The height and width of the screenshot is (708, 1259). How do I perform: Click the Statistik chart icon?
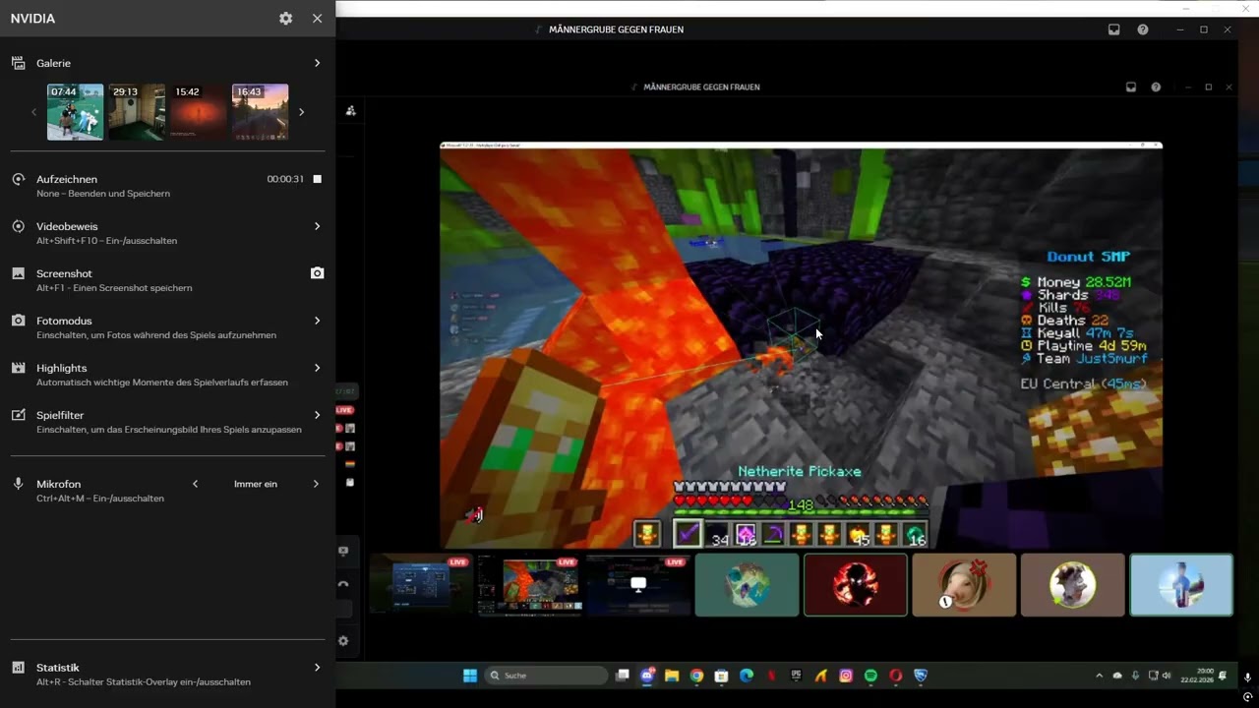pyautogui.click(x=18, y=668)
